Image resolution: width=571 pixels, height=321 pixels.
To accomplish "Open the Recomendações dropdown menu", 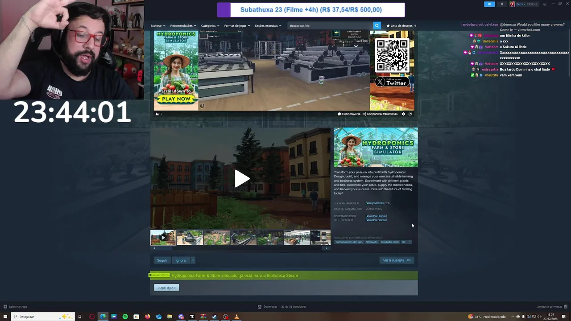I will 183,25.
